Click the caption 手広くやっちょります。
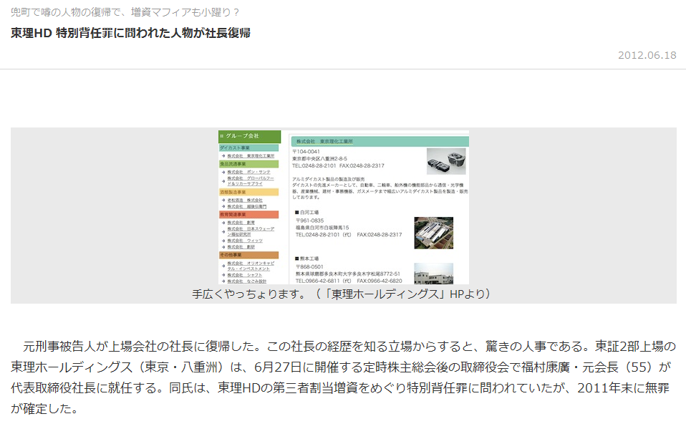686x429 pixels. tap(250, 294)
